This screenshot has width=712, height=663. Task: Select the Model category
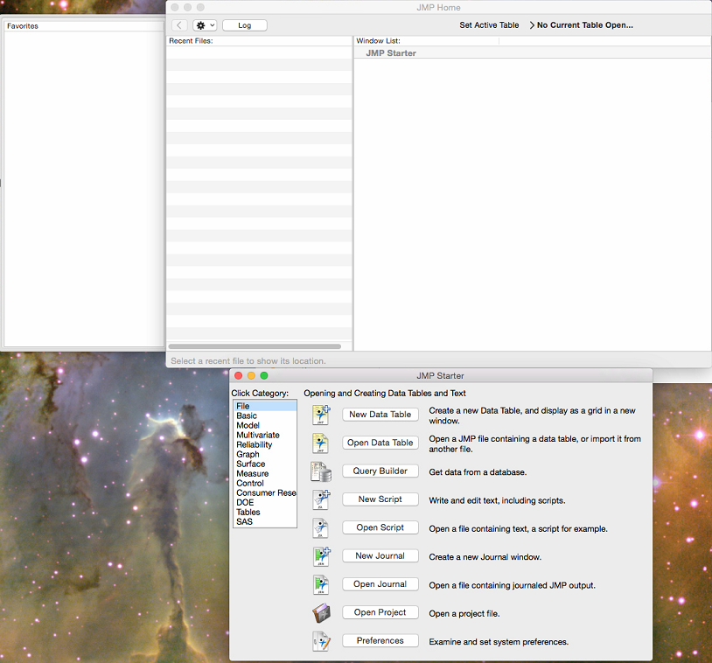click(x=265, y=425)
